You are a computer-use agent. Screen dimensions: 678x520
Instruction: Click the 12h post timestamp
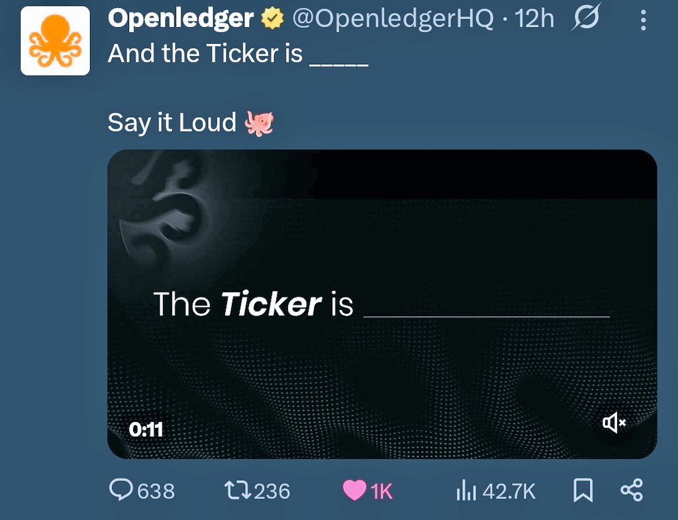pyautogui.click(x=534, y=19)
